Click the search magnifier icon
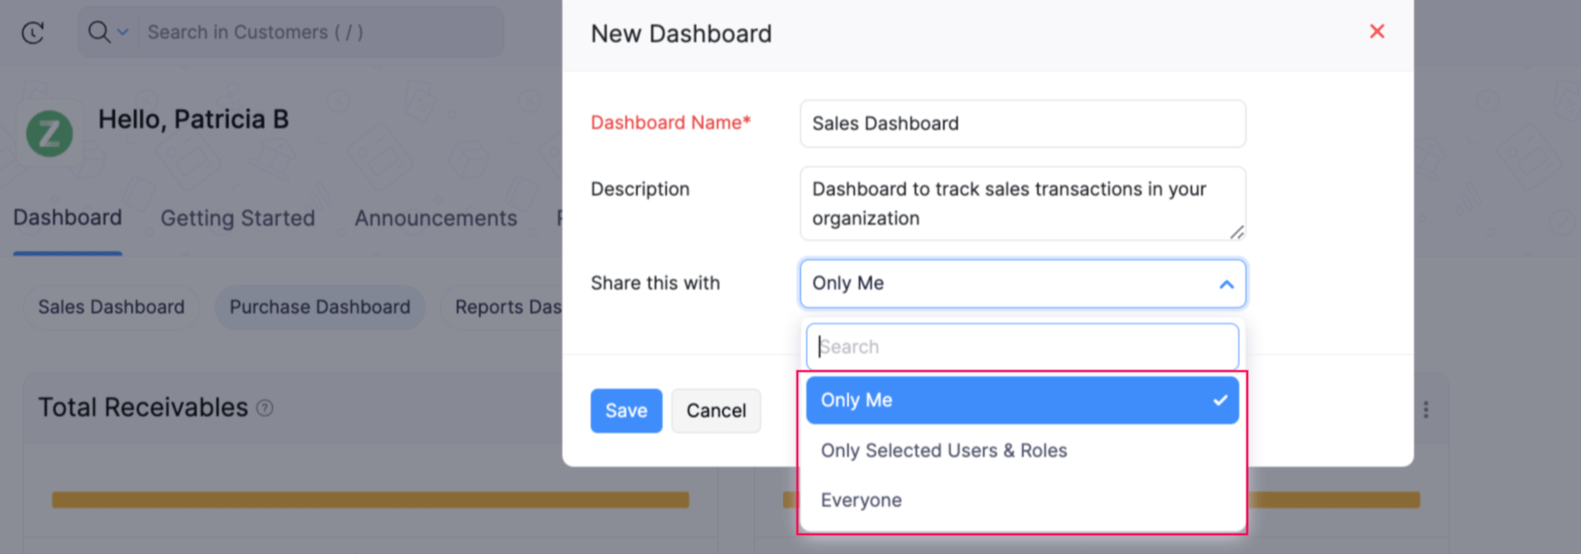 tap(98, 32)
